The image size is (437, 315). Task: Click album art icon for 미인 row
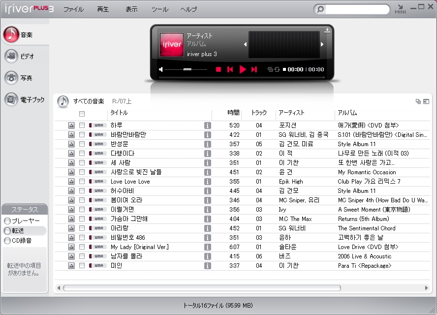(x=71, y=266)
